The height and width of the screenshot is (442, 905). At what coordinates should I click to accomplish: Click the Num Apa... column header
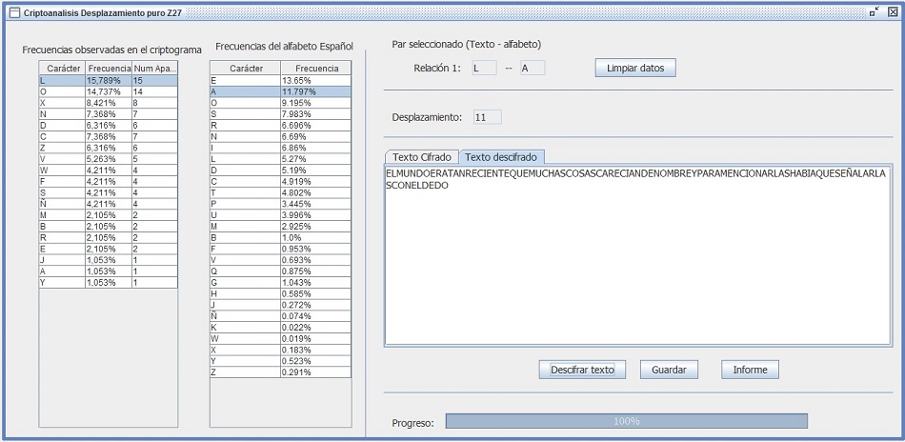[154, 69]
